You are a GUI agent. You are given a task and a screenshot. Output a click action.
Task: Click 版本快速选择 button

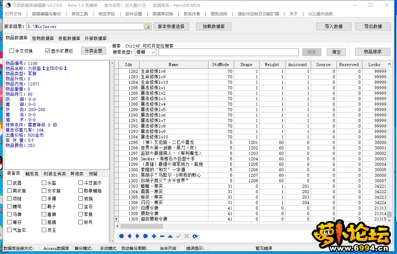click(x=171, y=26)
